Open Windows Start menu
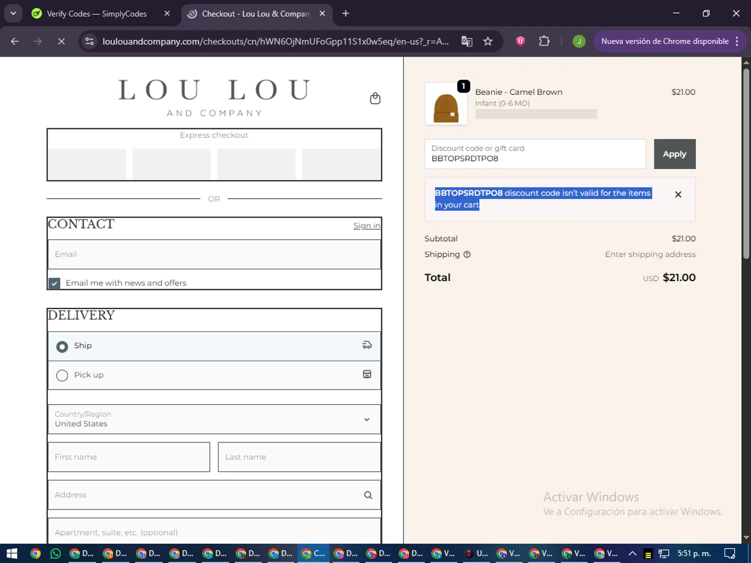Screen dimensions: 751x563 (x=12, y=553)
